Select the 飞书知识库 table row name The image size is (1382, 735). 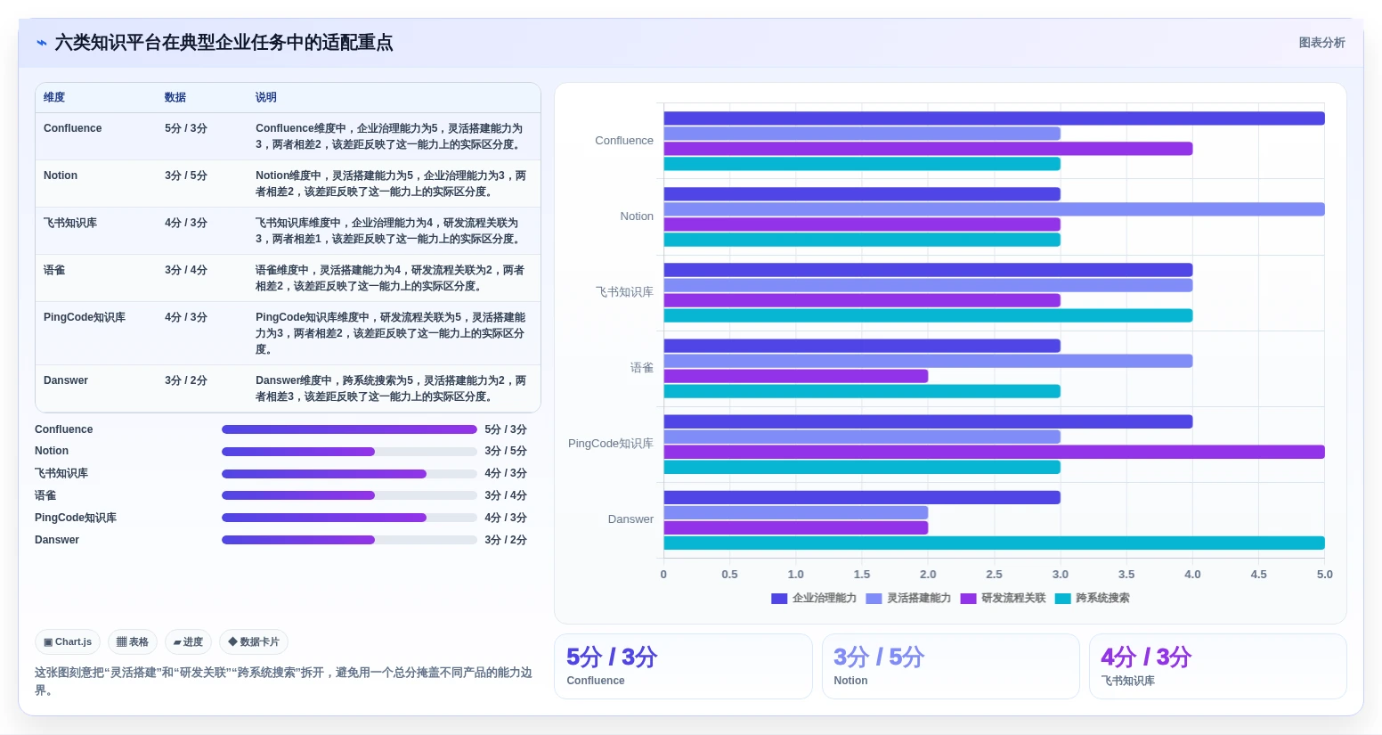(70, 223)
